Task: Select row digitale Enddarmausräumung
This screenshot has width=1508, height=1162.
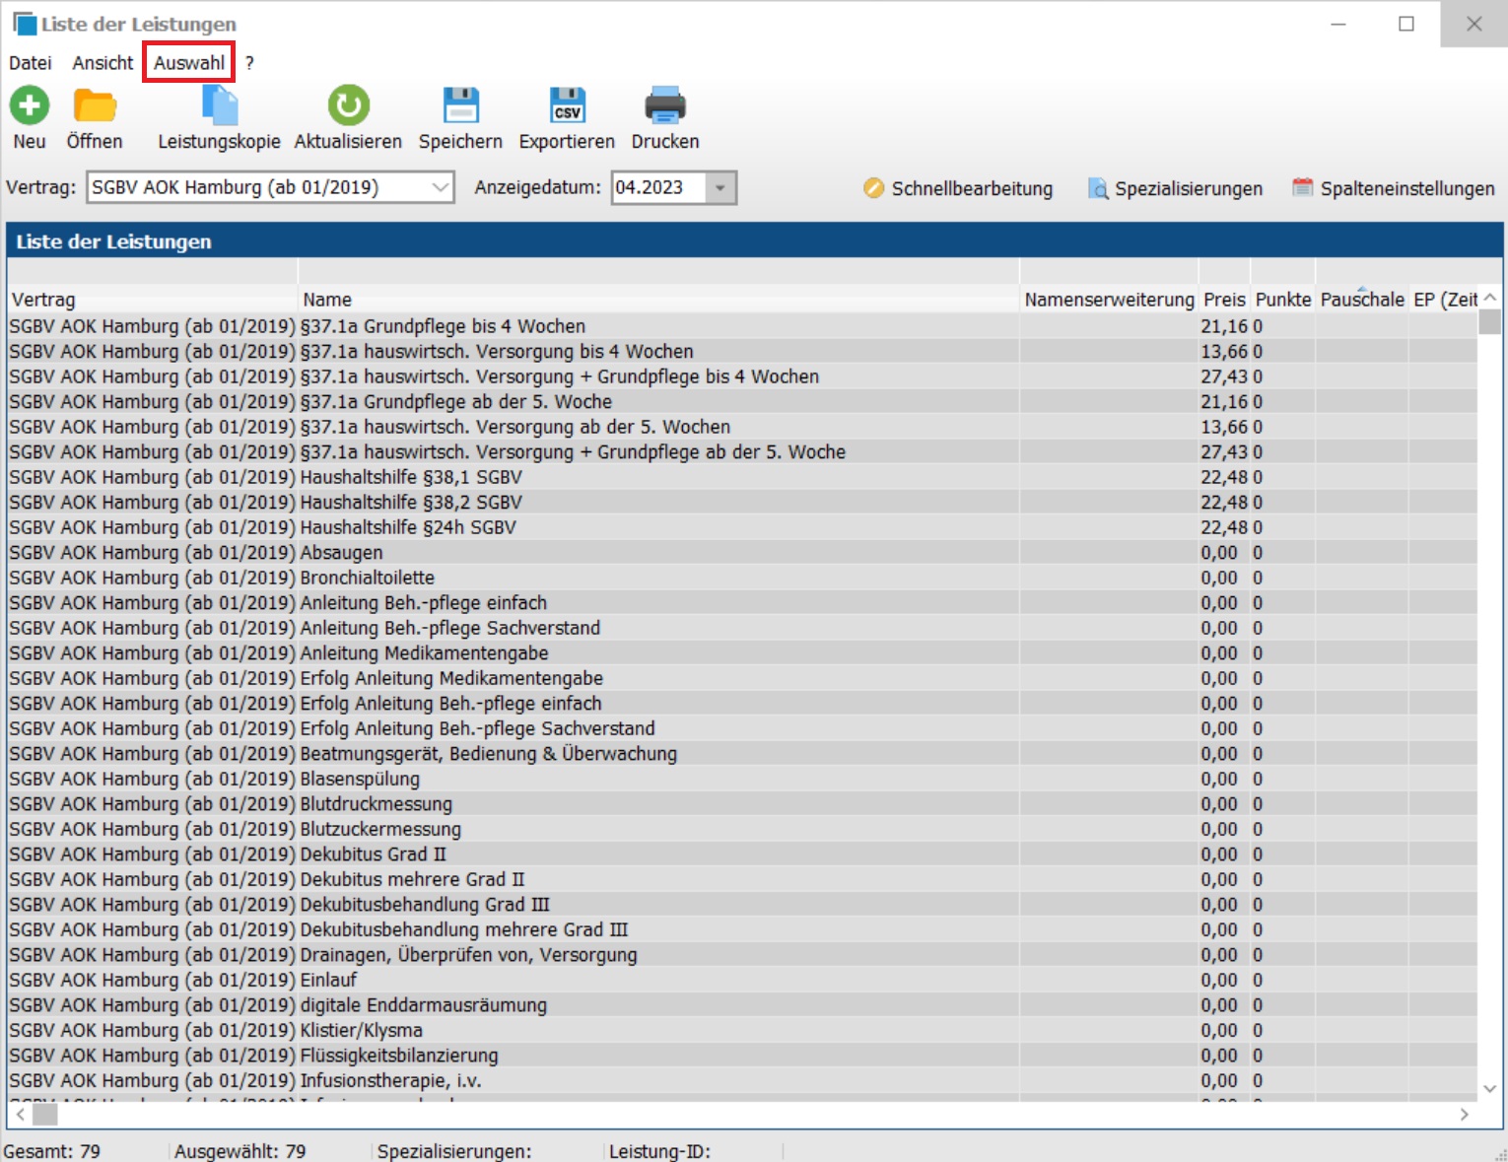Action: [742, 1005]
